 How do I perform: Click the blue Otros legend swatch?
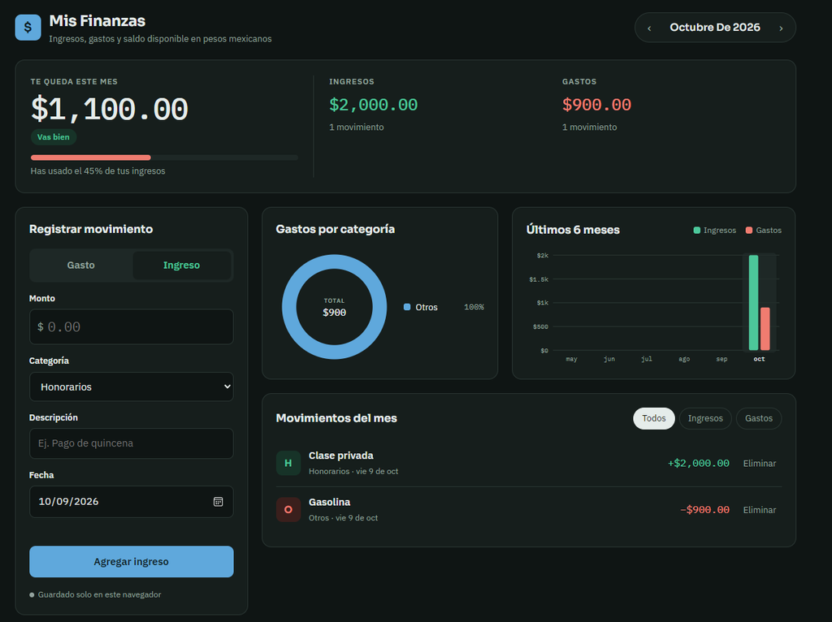tap(407, 307)
